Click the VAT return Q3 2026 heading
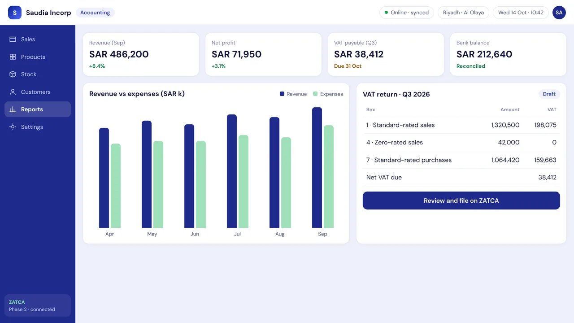574x323 pixels. coord(396,94)
